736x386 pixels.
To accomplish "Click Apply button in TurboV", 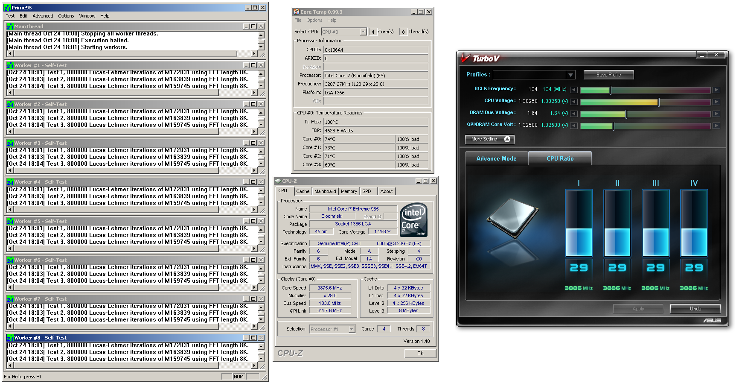I will [x=638, y=309].
